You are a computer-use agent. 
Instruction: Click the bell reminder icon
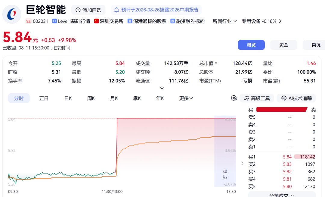(x=116, y=10)
